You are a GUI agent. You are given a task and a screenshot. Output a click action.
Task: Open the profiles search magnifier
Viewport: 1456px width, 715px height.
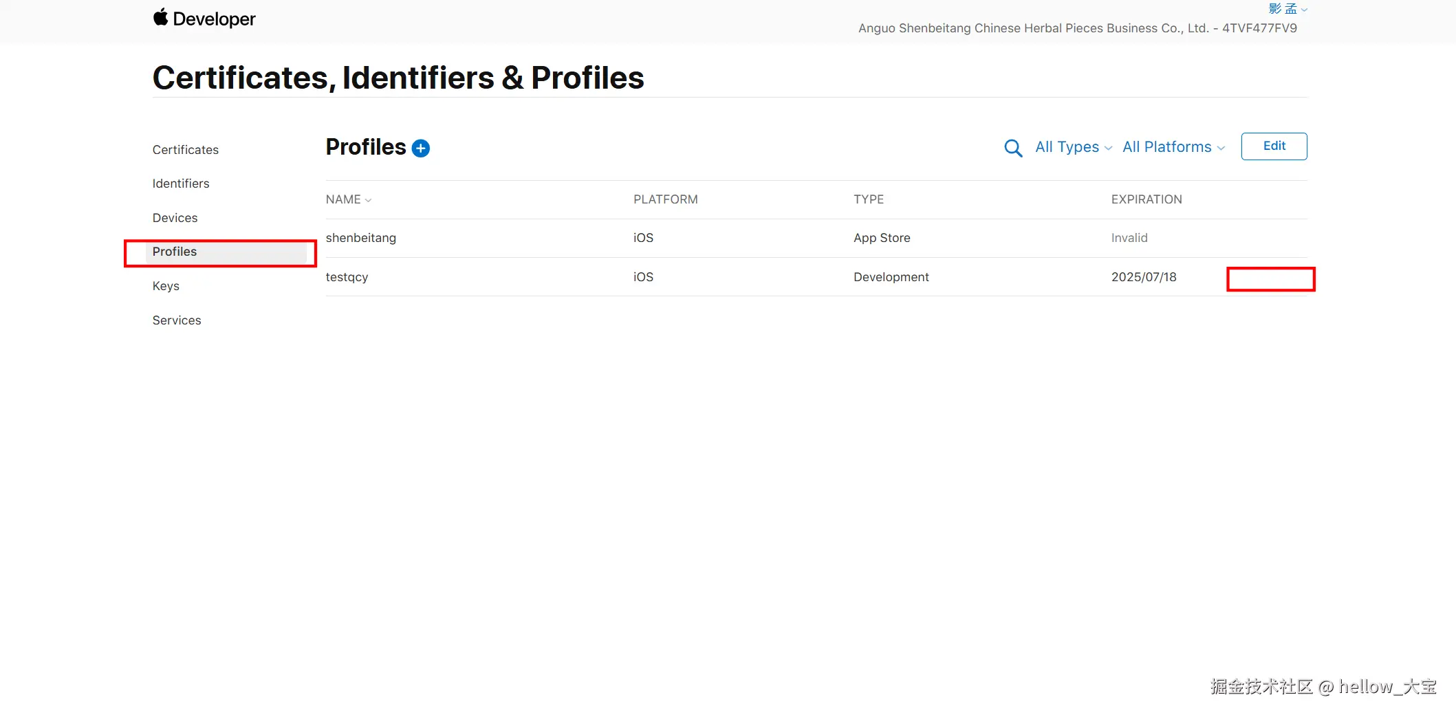pos(1012,148)
